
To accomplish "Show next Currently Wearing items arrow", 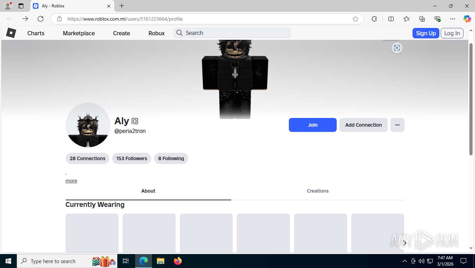I will (404, 243).
